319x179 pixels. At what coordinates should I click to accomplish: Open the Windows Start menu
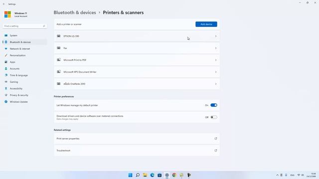click(x=131, y=175)
